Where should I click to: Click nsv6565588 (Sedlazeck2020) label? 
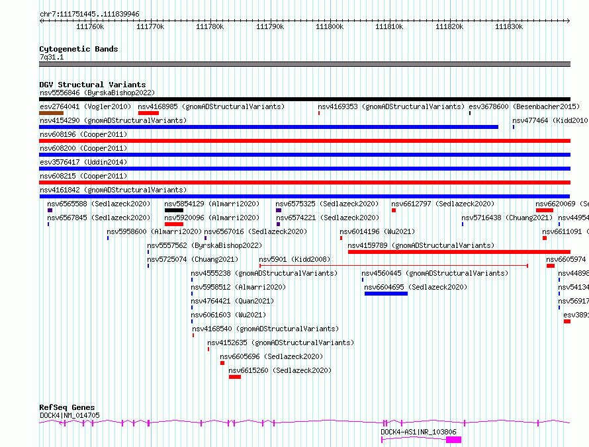tap(99, 204)
